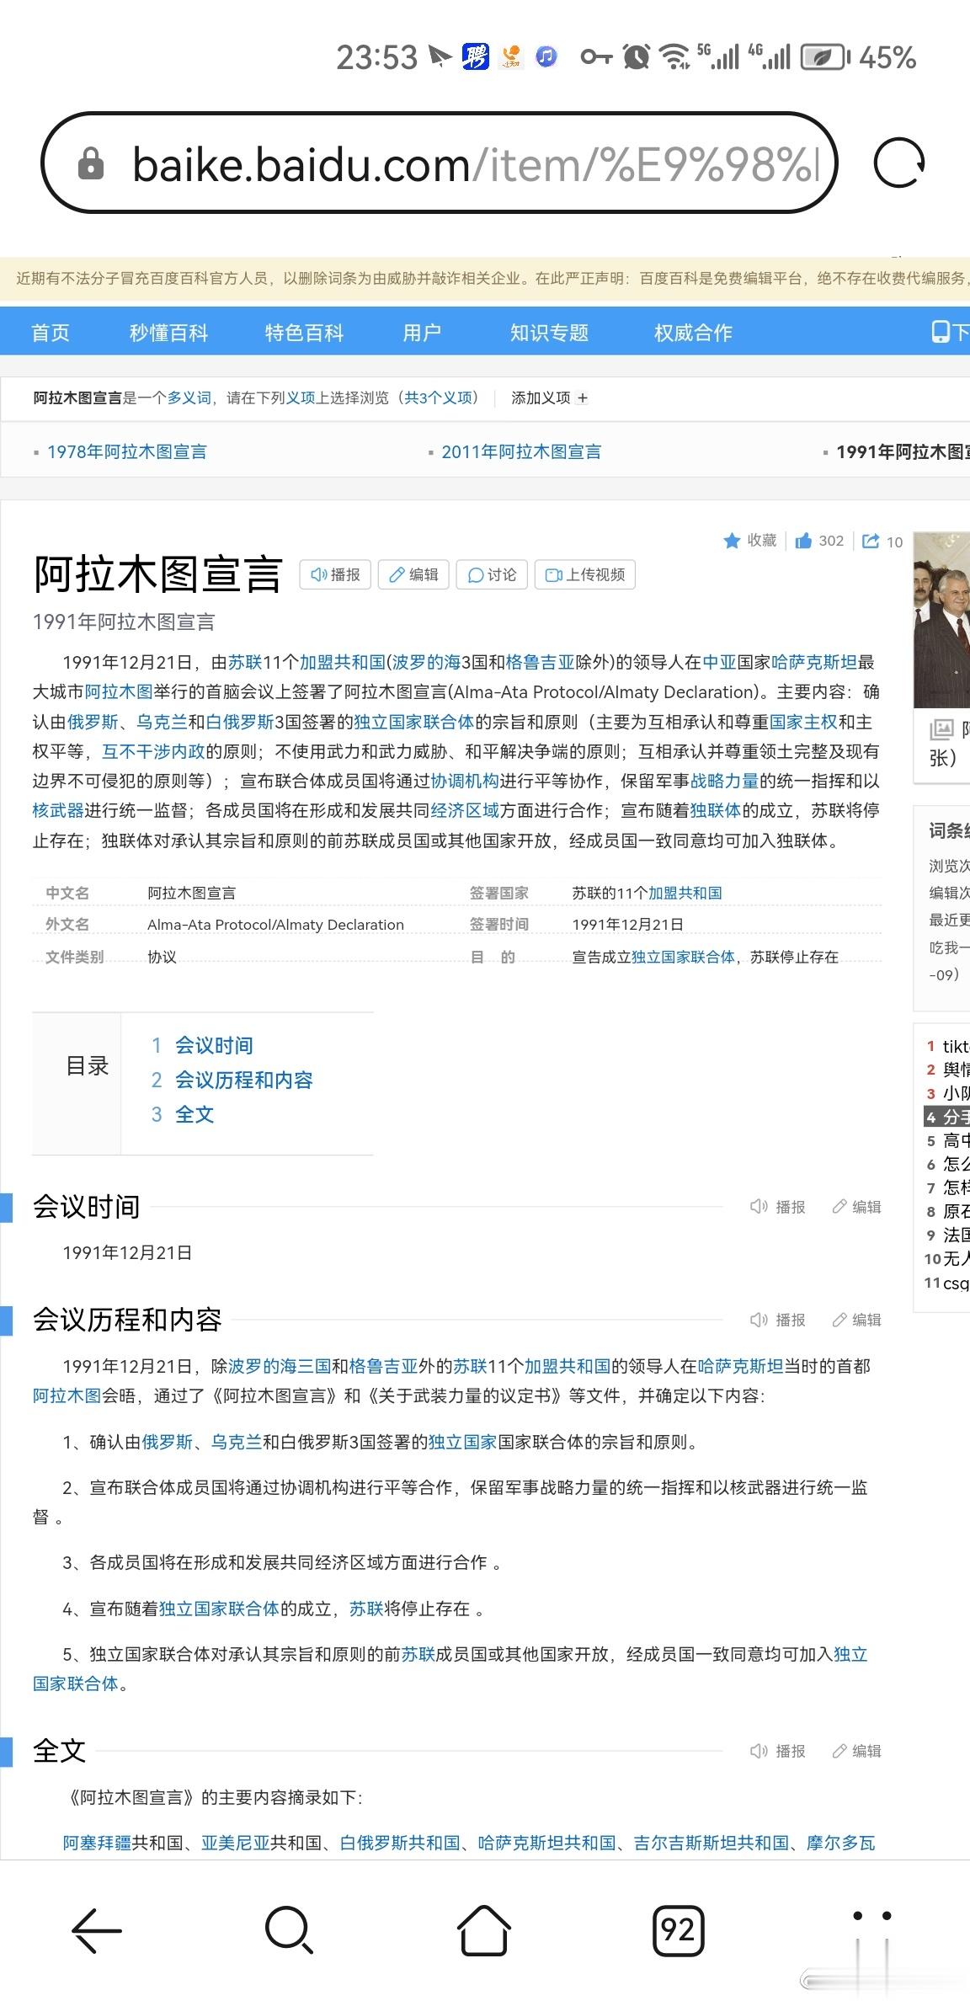This screenshot has height=2001, width=970.
Task: Open the 1978年阿拉木图宣言 entry
Action: coord(127,452)
